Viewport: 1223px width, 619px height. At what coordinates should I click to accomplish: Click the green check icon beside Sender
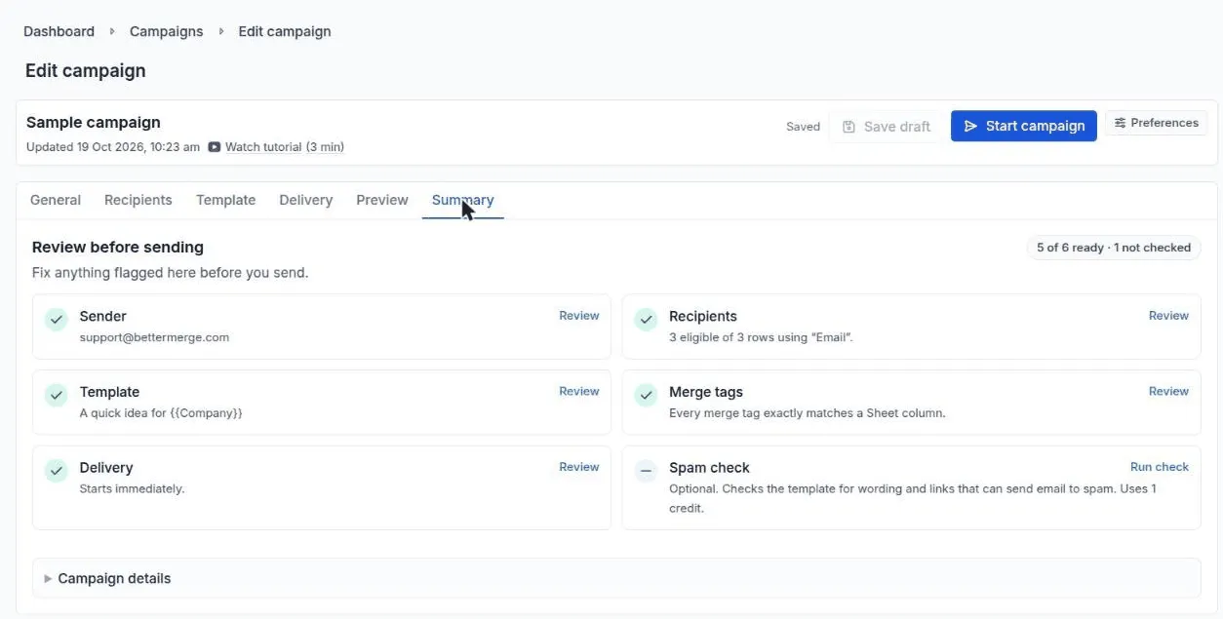(x=57, y=319)
